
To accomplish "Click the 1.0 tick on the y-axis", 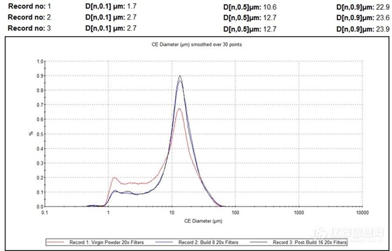I will [40, 61].
